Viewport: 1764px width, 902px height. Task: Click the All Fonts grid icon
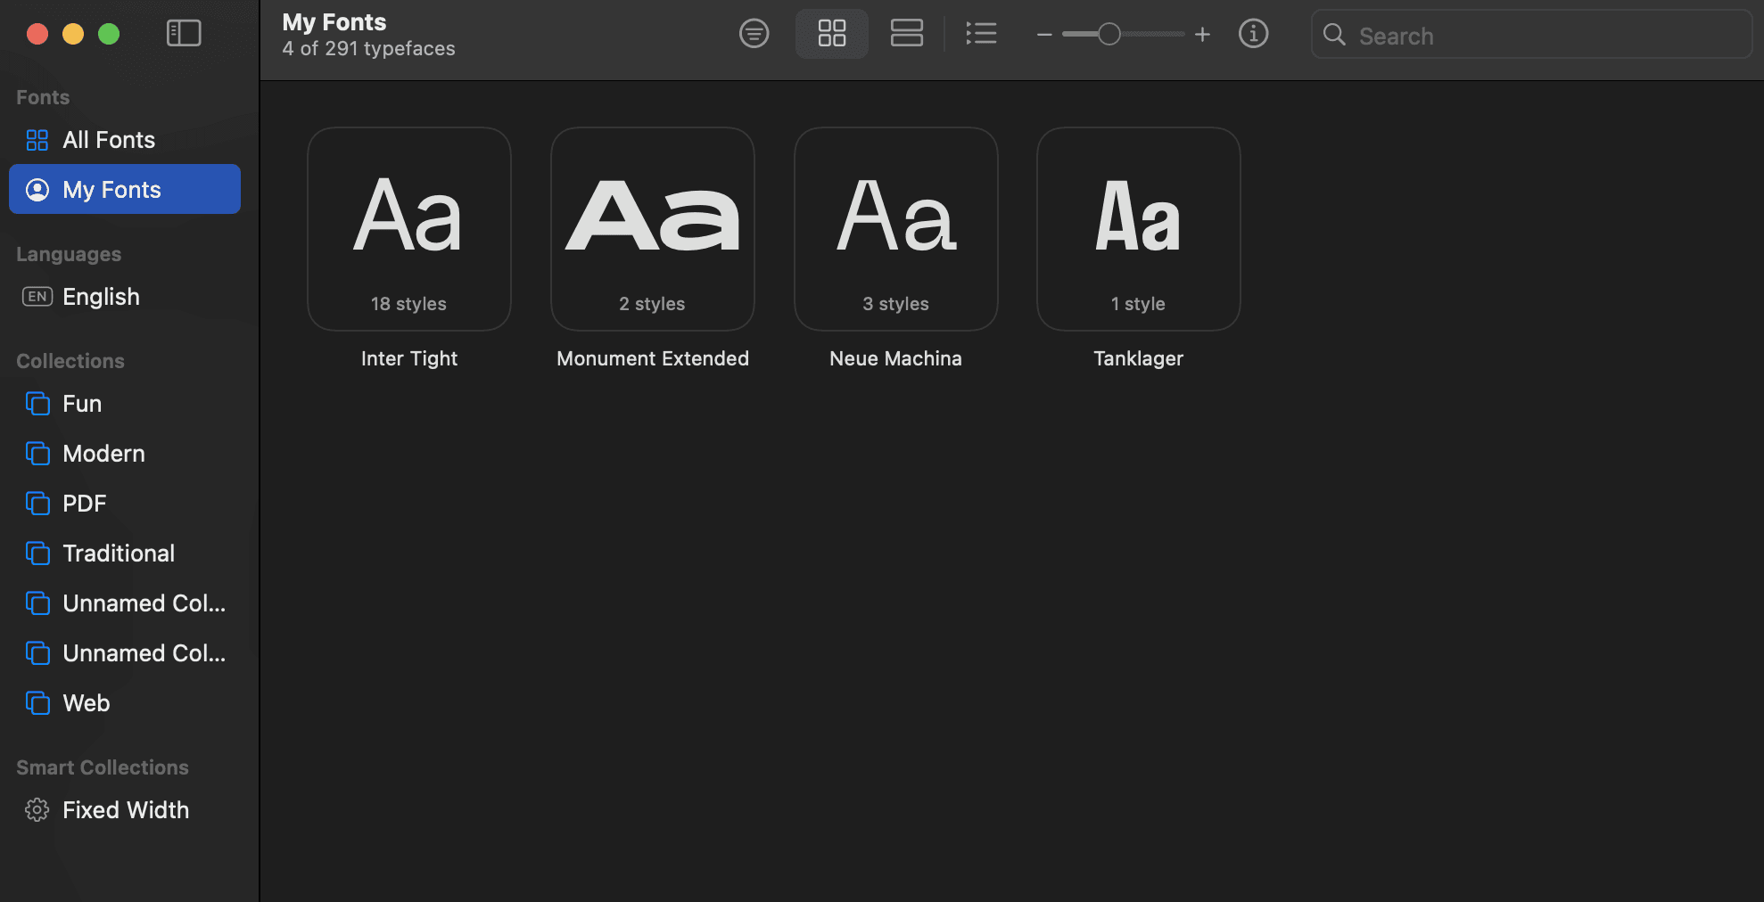click(37, 140)
